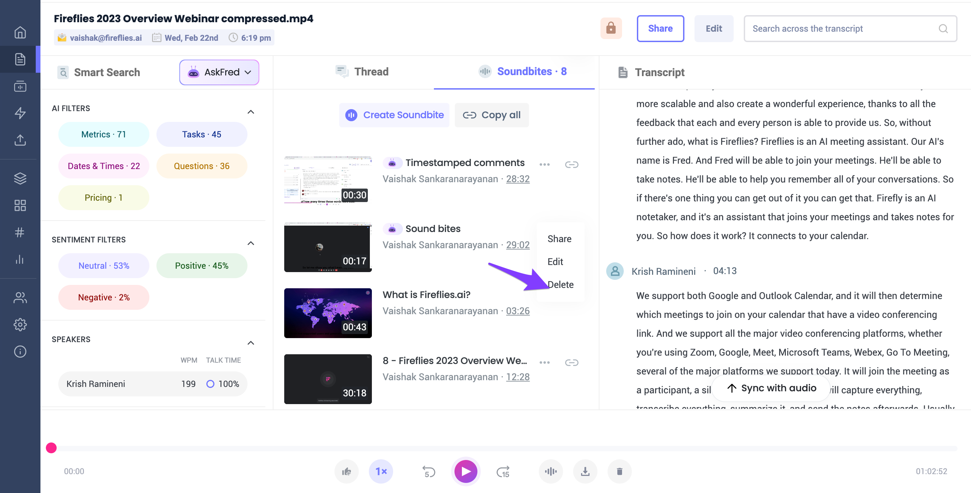Open the stacked layers icon in sidebar
The height and width of the screenshot is (493, 971).
tap(20, 178)
